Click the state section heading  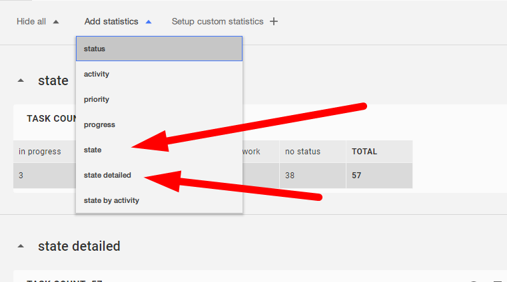tap(53, 80)
